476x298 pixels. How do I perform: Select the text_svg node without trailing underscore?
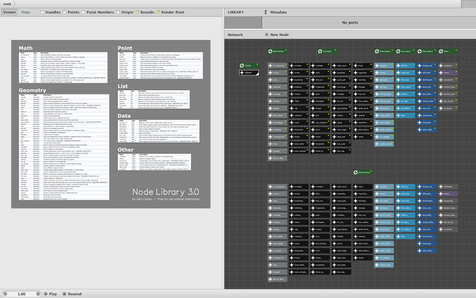(x=341, y=151)
